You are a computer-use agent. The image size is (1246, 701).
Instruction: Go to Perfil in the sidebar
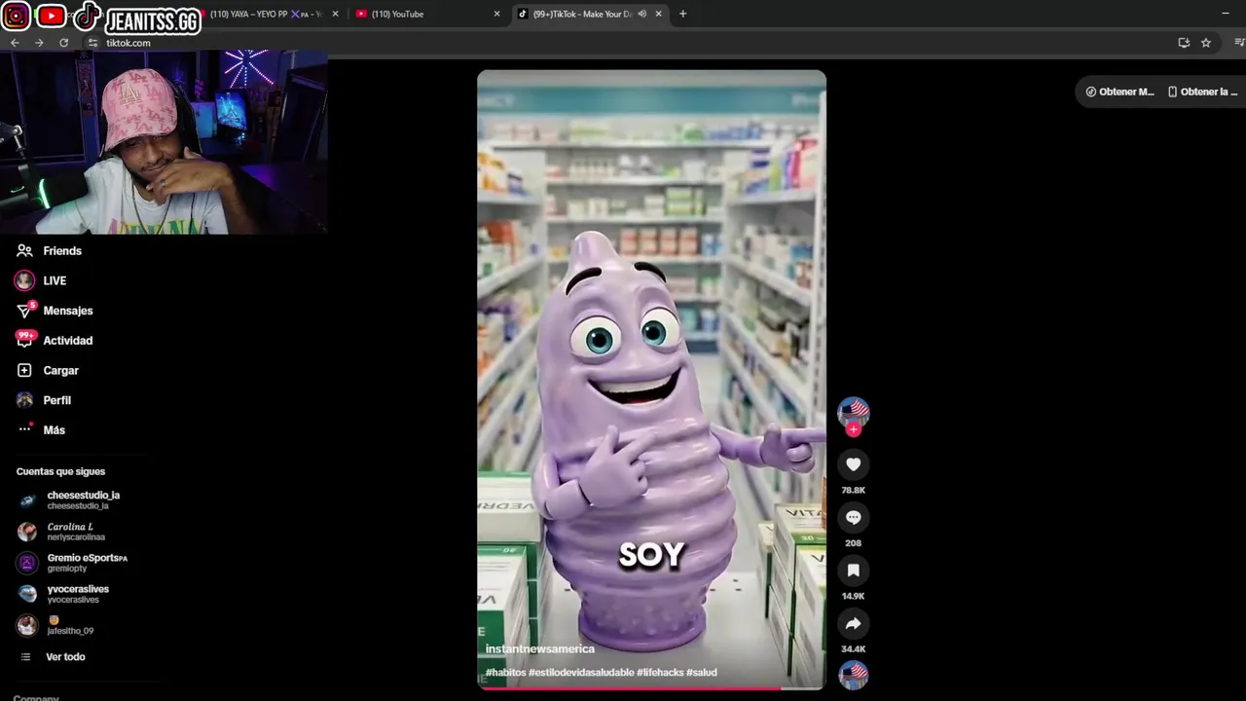[56, 400]
